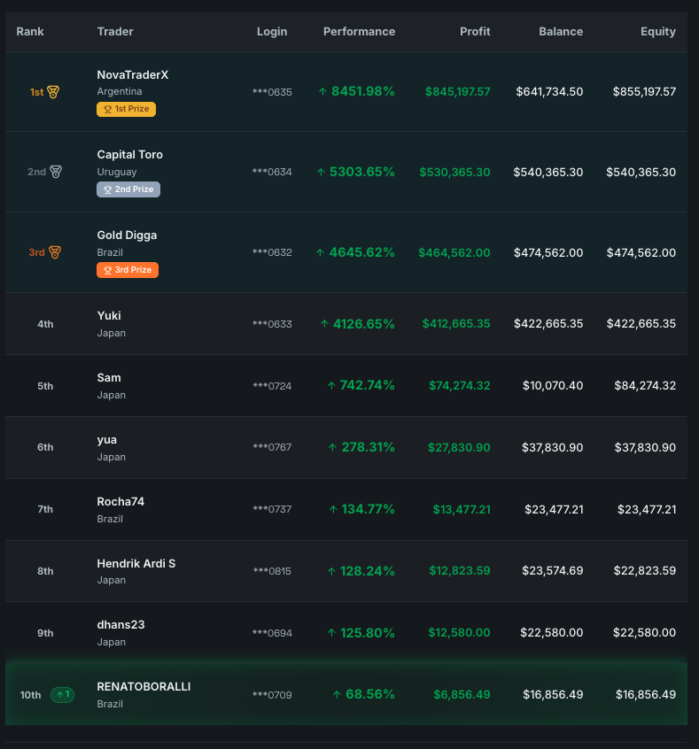Click login ***0815
Viewport: 699px width, 749px height.
(272, 571)
